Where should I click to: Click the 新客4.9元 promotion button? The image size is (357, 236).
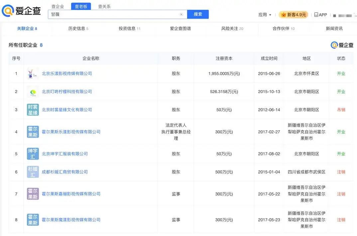pos(294,15)
